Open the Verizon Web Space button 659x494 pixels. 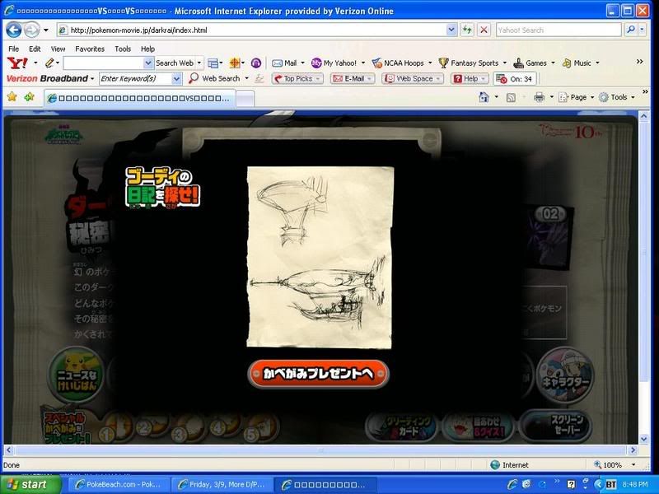coord(413,78)
